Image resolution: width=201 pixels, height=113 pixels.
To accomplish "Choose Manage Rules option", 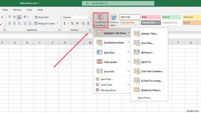I will tap(112, 90).
